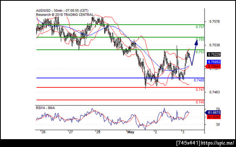Click the 27 date axis label

click(x=70, y=132)
